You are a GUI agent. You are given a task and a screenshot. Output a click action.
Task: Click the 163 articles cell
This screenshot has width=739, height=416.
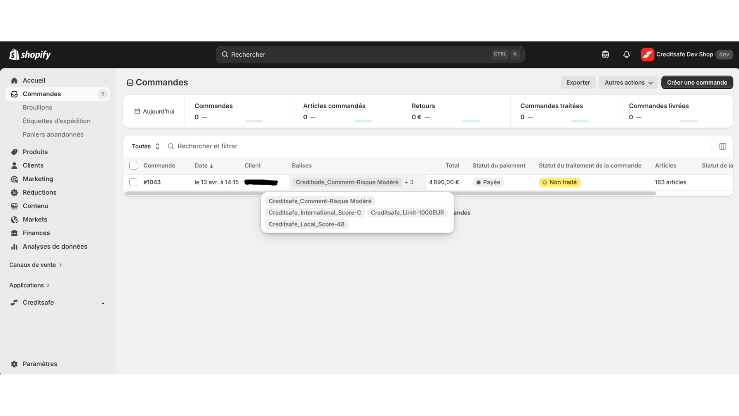pyautogui.click(x=671, y=182)
